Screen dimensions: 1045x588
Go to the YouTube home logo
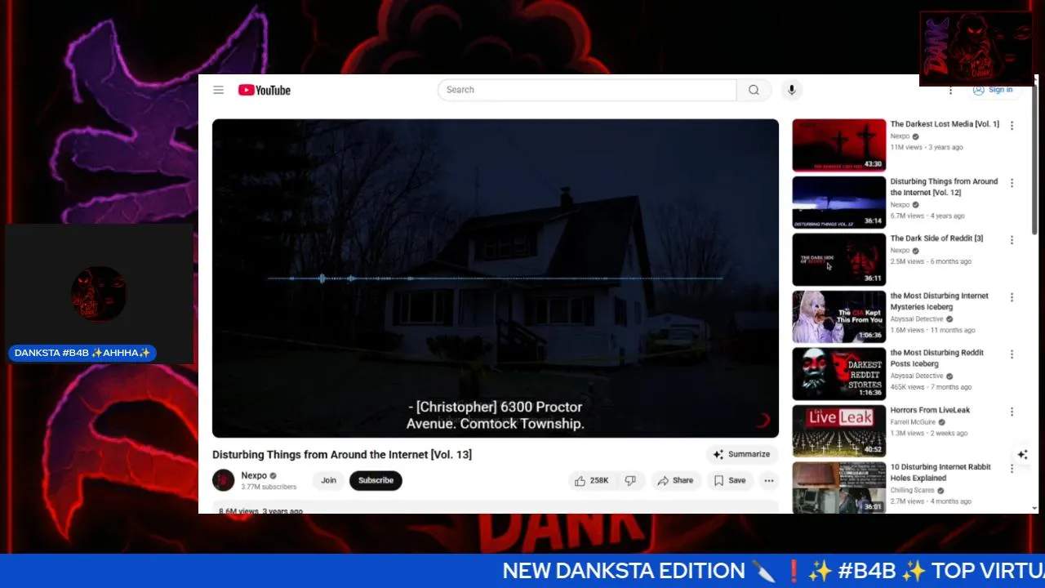265,90
